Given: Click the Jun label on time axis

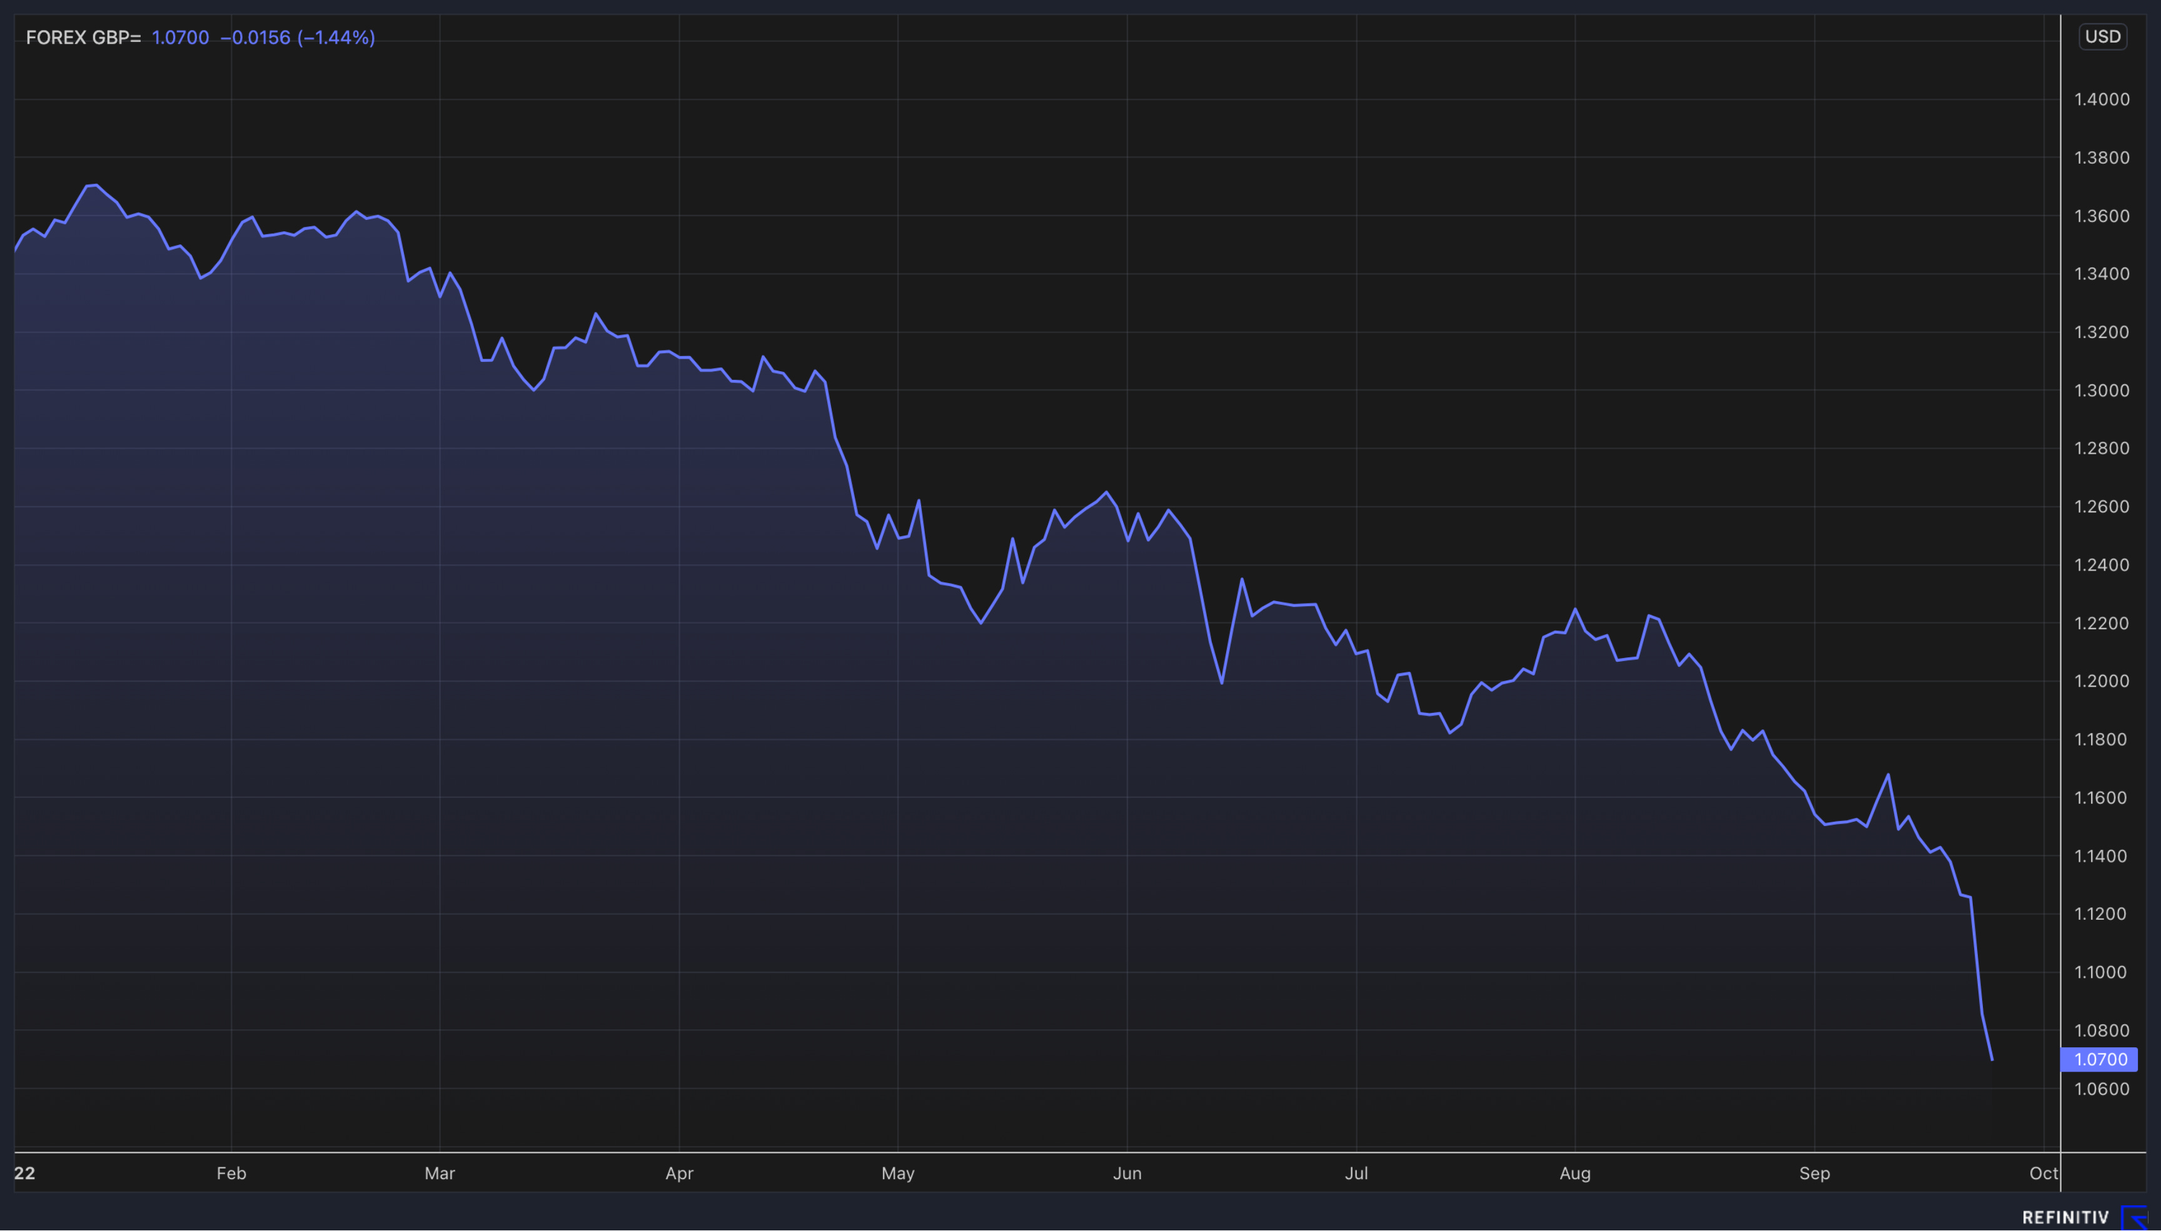Looking at the screenshot, I should 1127,1173.
